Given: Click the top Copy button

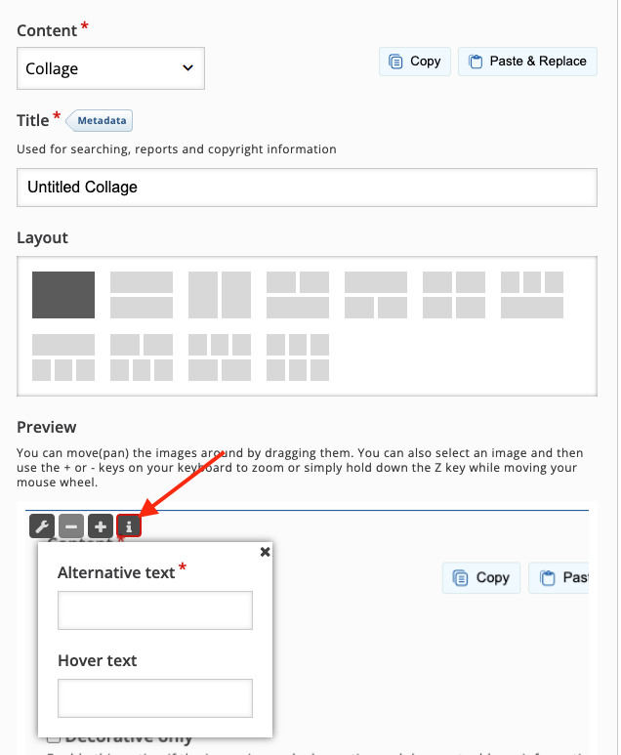Looking at the screenshot, I should [x=414, y=62].
